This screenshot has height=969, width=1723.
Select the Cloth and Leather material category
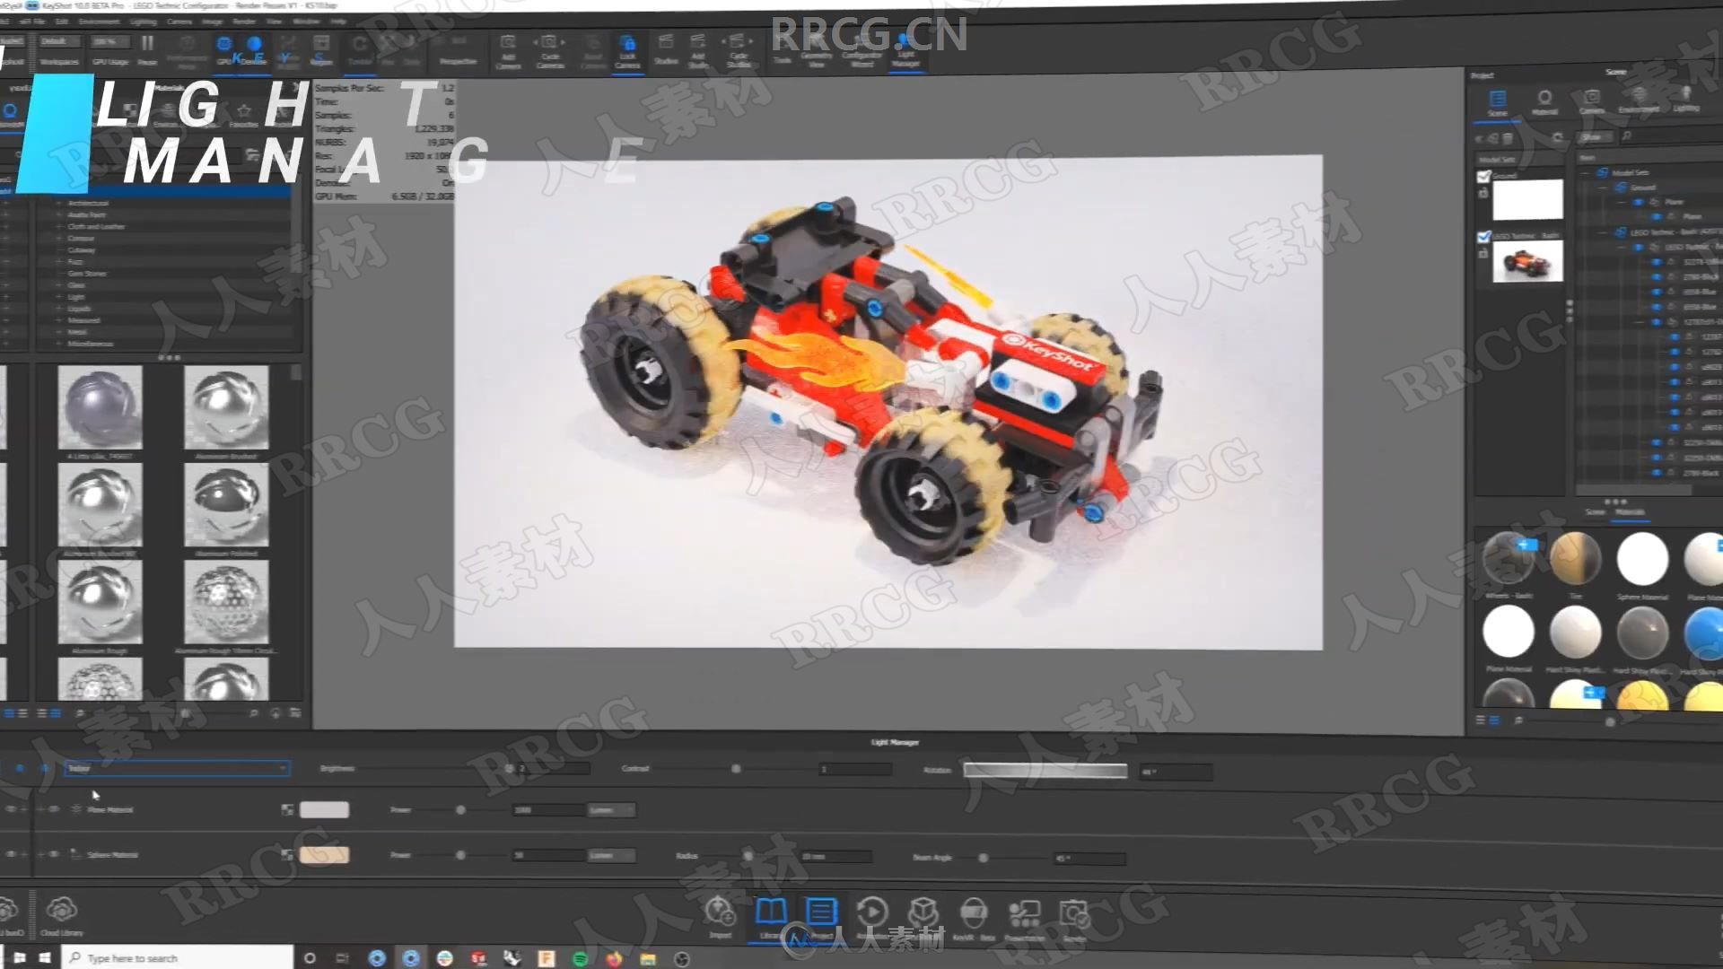click(x=96, y=227)
